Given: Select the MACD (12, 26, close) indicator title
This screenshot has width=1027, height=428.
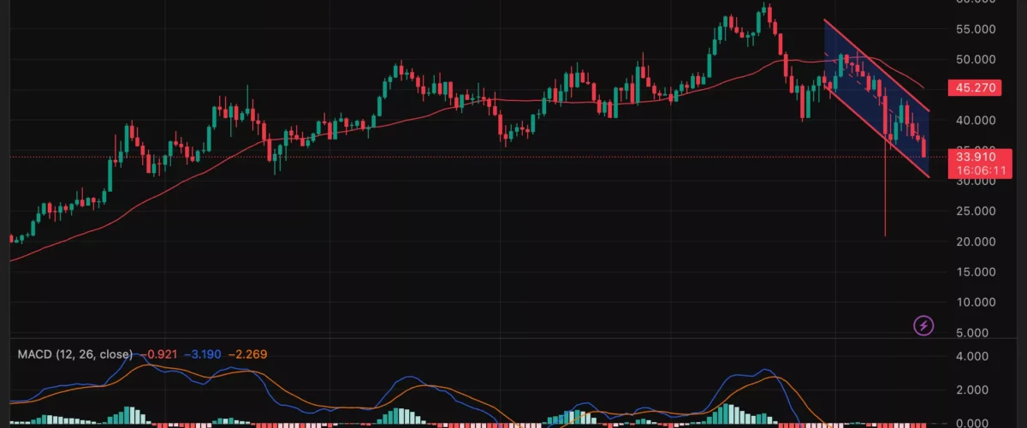Looking at the screenshot, I should (x=73, y=354).
